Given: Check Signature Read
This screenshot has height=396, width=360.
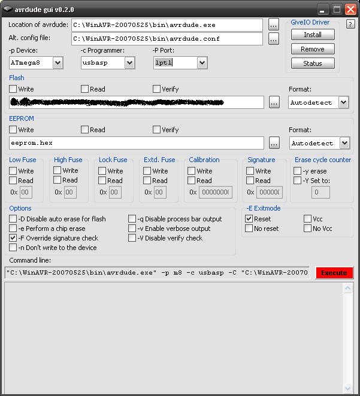Looking at the screenshot, I should [x=250, y=181].
